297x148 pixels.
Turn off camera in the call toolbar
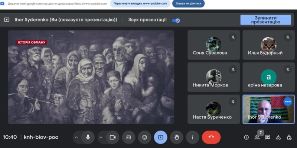coord(113,137)
